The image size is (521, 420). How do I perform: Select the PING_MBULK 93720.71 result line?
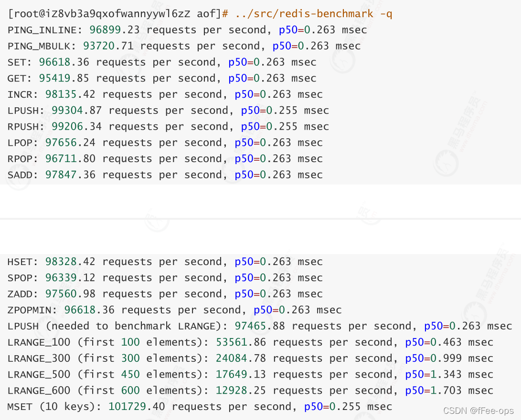pyautogui.click(x=184, y=46)
